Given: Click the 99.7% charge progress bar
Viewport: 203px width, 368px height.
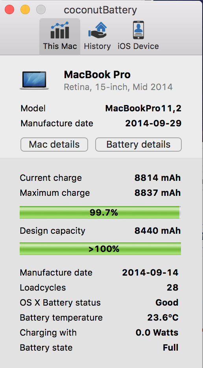Looking at the screenshot, I should click(x=100, y=213).
